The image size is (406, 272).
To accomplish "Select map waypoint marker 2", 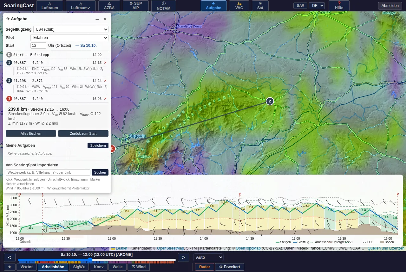I will 270,101.
